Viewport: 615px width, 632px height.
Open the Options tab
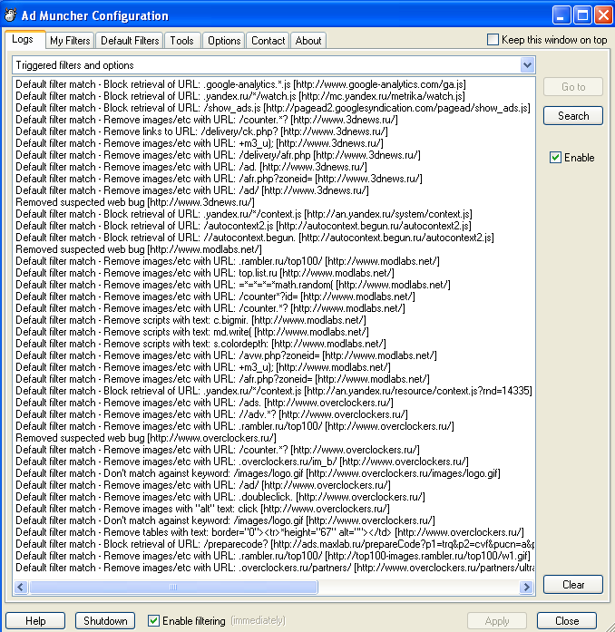click(224, 41)
